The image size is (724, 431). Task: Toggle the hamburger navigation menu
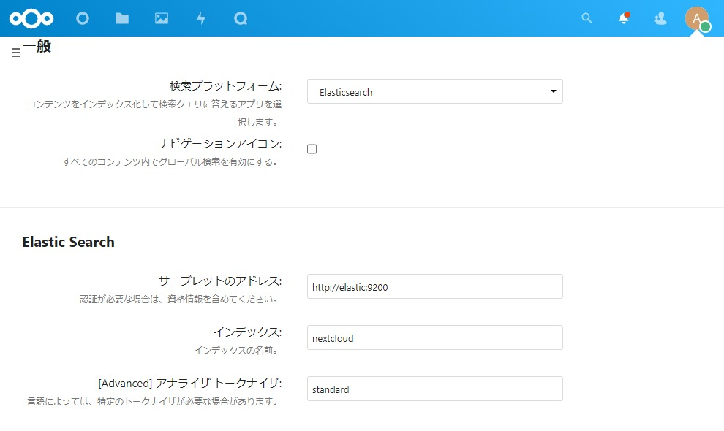tap(16, 53)
